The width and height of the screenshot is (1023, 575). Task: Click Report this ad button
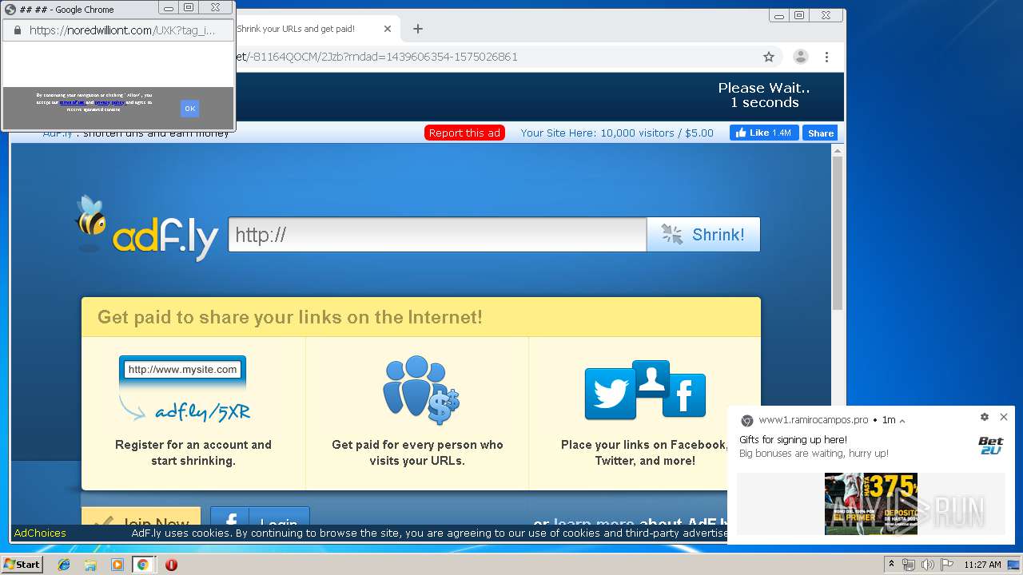(x=464, y=133)
